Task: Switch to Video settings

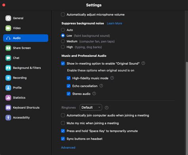Action: tap(26, 28)
